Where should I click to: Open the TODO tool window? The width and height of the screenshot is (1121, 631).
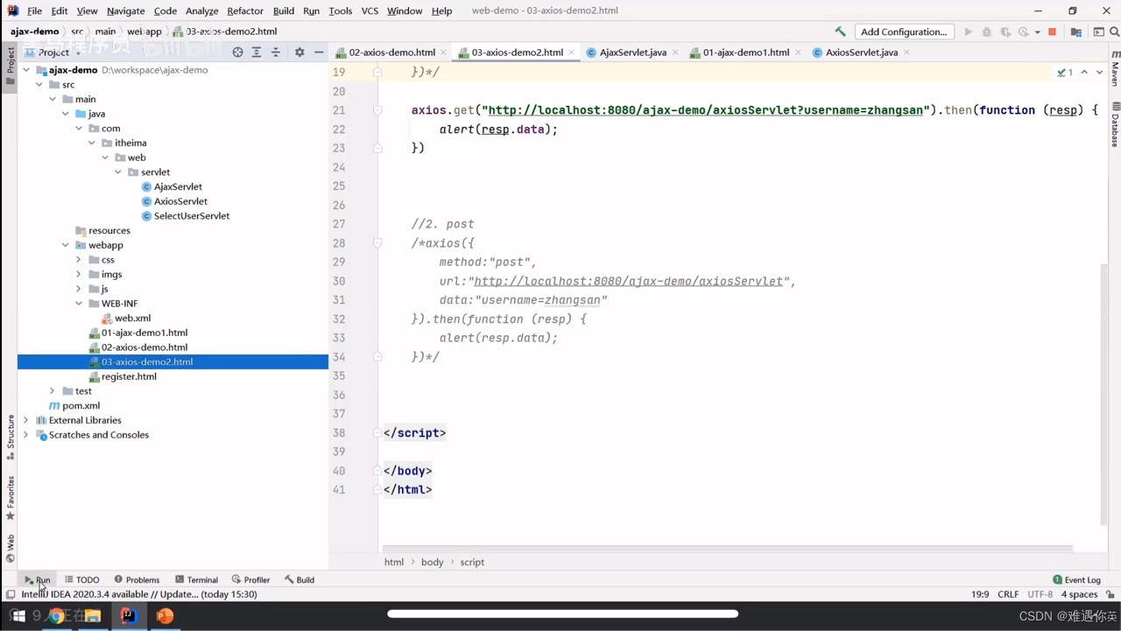pos(81,579)
